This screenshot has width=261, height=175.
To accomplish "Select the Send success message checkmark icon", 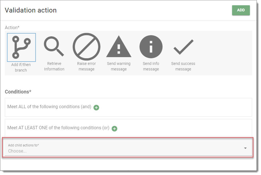I will click(183, 47).
